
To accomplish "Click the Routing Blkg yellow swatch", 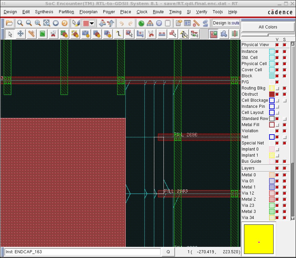I will coord(272,88).
